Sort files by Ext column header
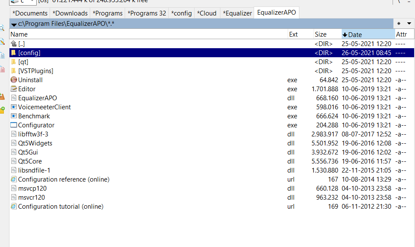The image size is (415, 247). click(301, 34)
